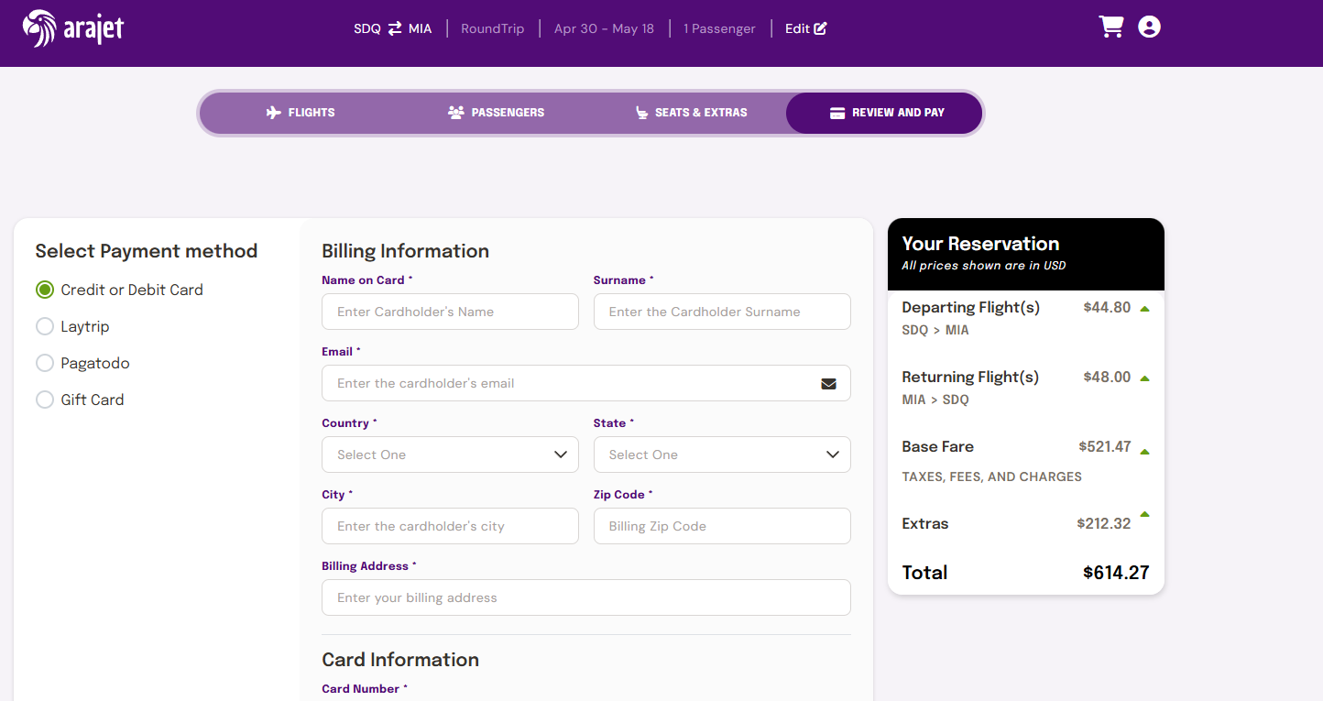Click the Card Number label
The image size is (1323, 701).
click(x=365, y=689)
